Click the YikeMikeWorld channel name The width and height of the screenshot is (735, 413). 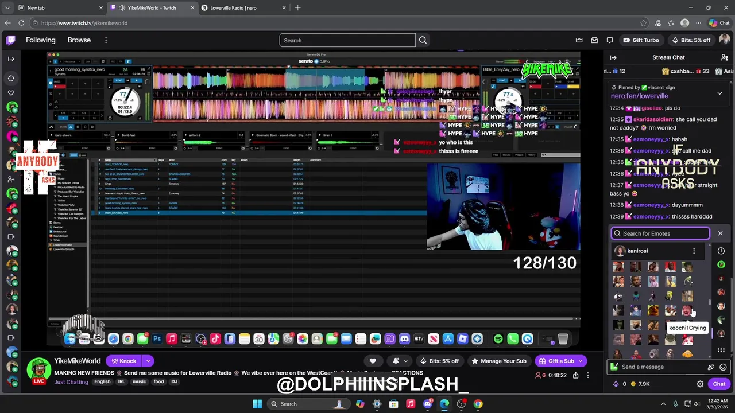78,361
